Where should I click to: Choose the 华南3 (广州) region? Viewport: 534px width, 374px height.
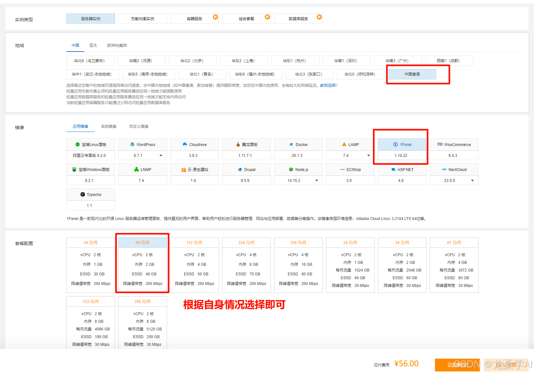coord(398,61)
